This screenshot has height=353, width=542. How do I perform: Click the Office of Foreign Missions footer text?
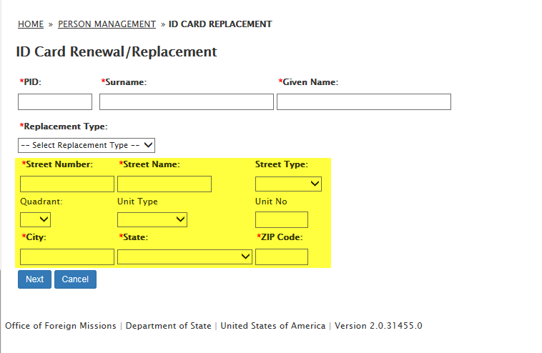(61, 326)
